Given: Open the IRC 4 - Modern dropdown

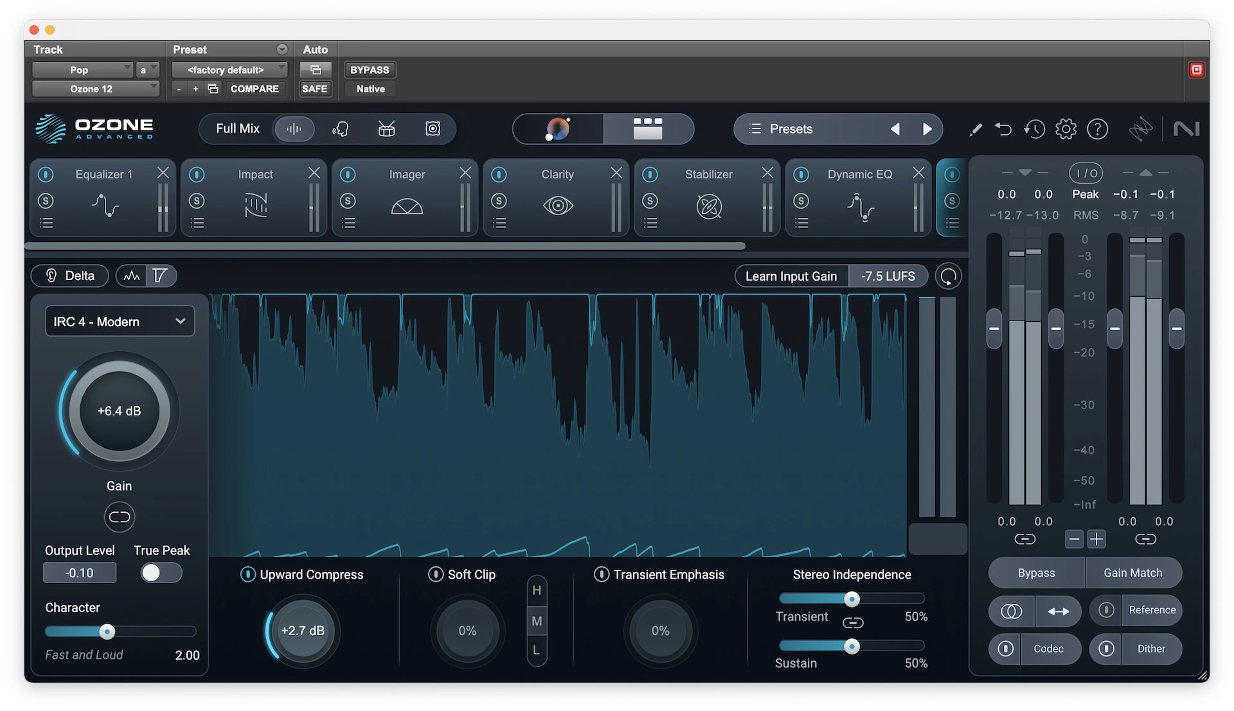Looking at the screenshot, I should click(x=120, y=321).
